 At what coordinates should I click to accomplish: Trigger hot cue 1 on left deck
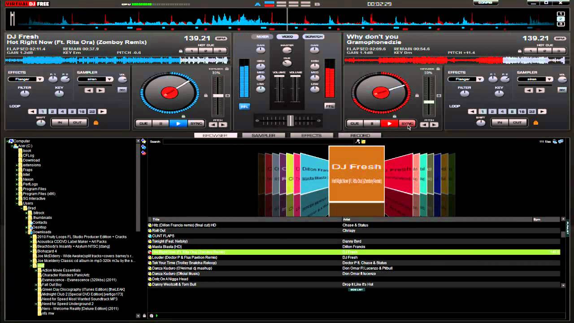[x=192, y=51]
